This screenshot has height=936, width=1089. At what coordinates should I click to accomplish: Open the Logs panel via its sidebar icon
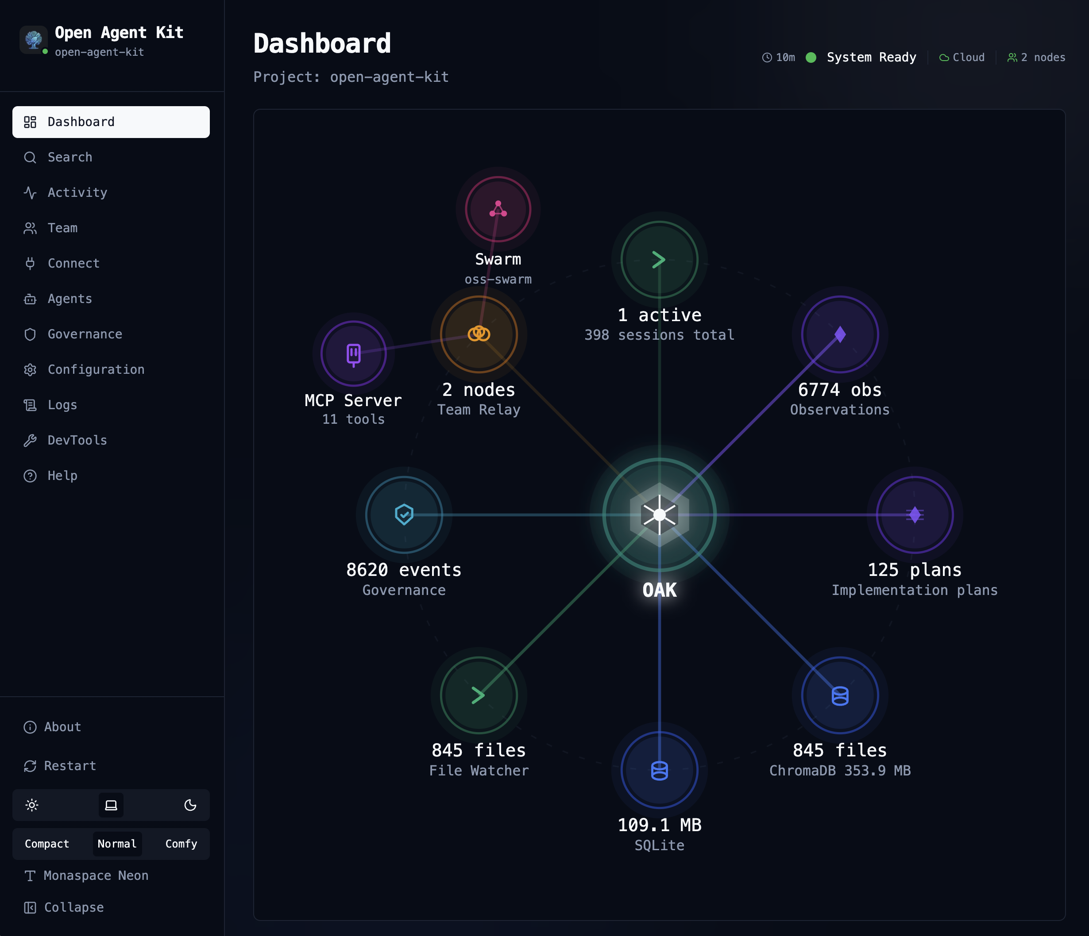pyautogui.click(x=30, y=404)
